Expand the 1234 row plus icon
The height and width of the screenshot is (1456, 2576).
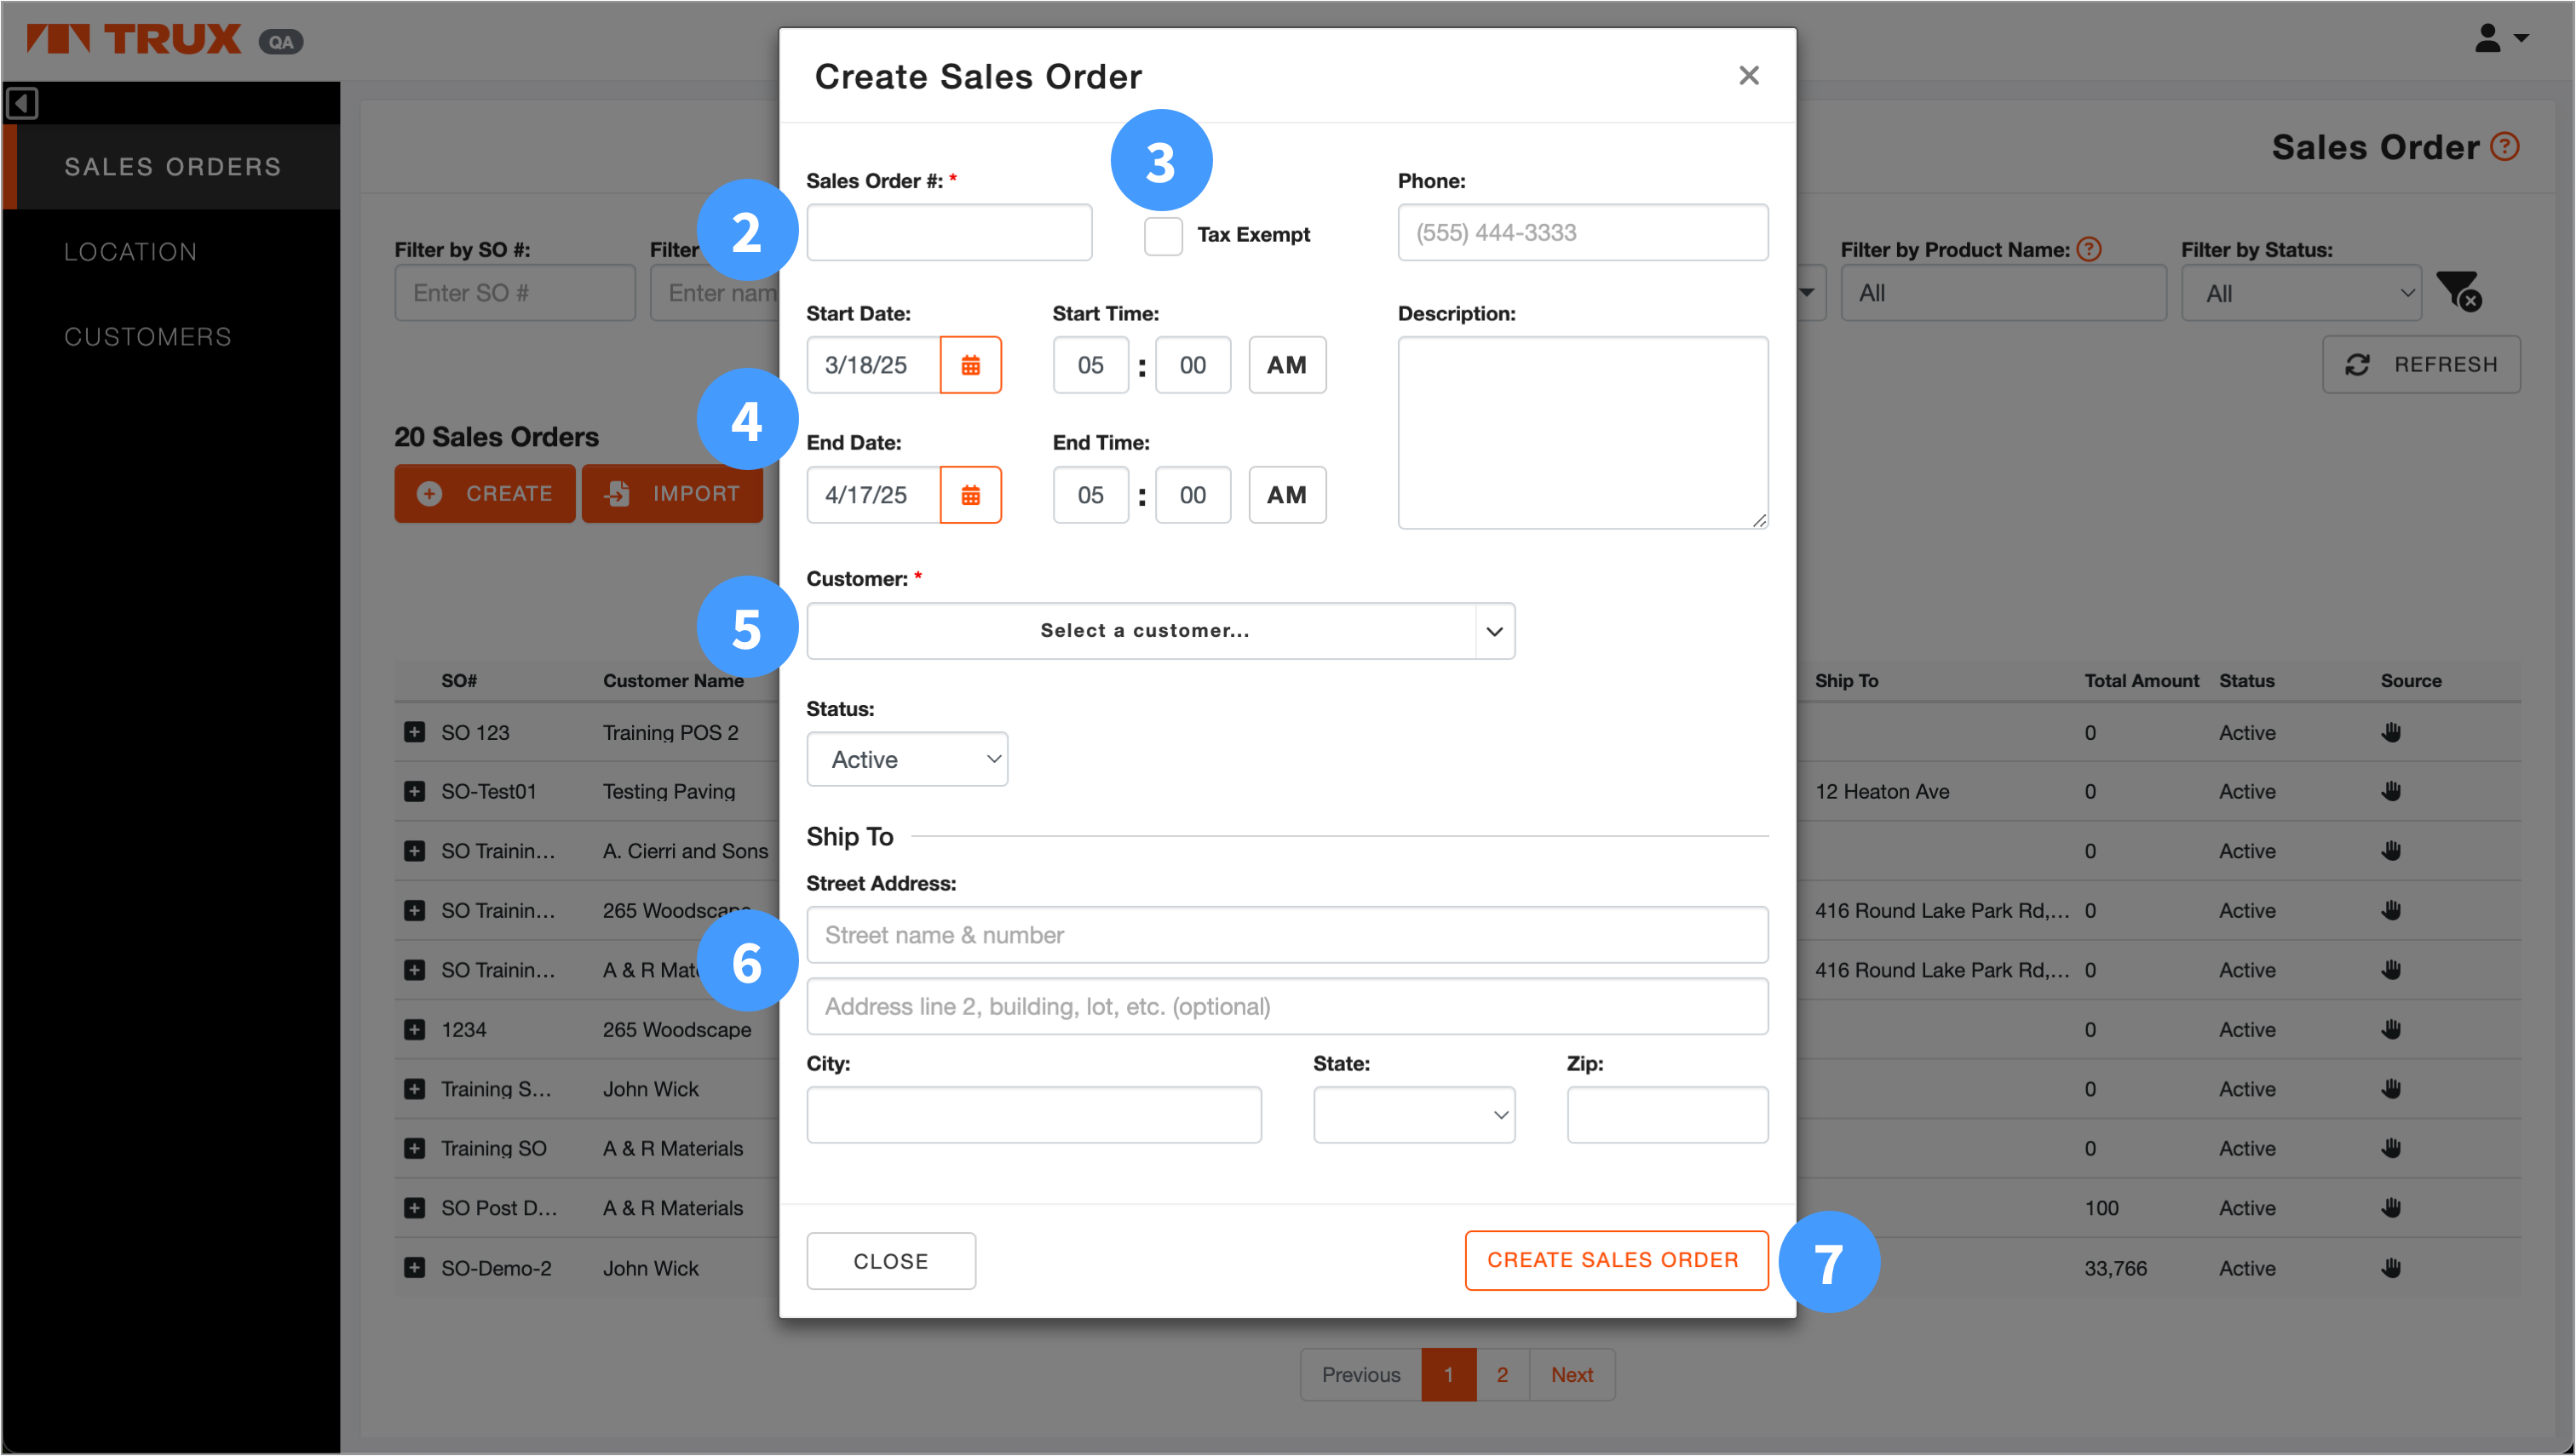pos(414,1030)
